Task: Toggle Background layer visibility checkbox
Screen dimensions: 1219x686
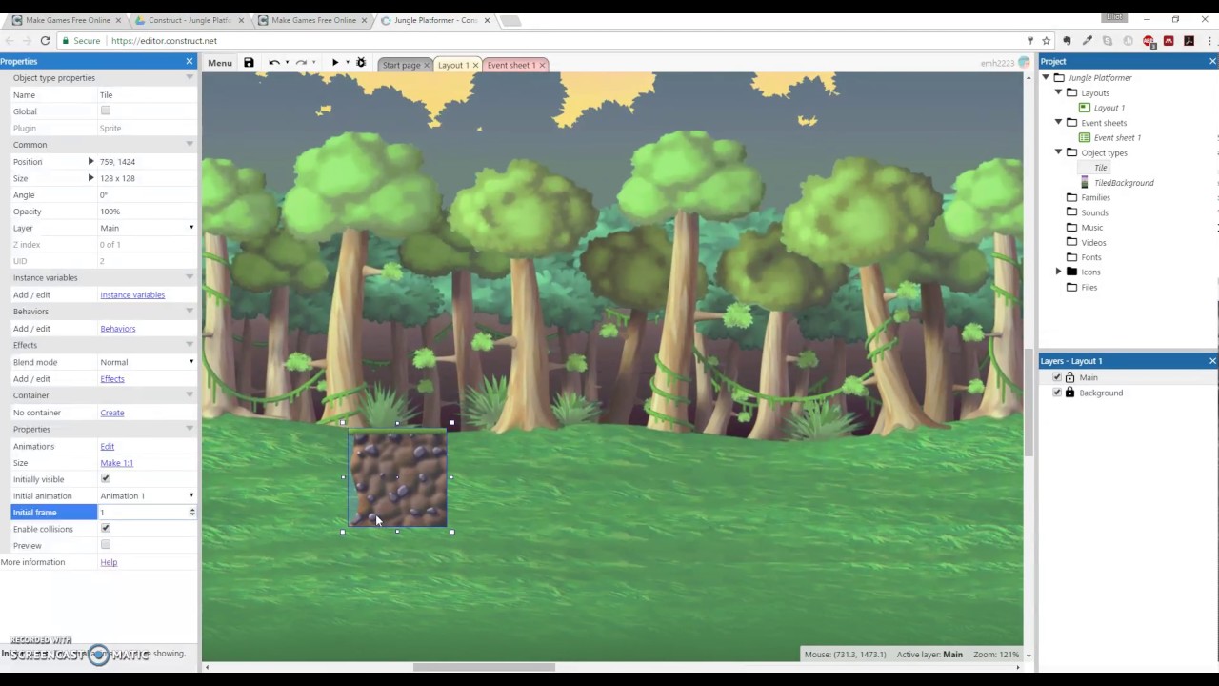Action: pos(1056,393)
